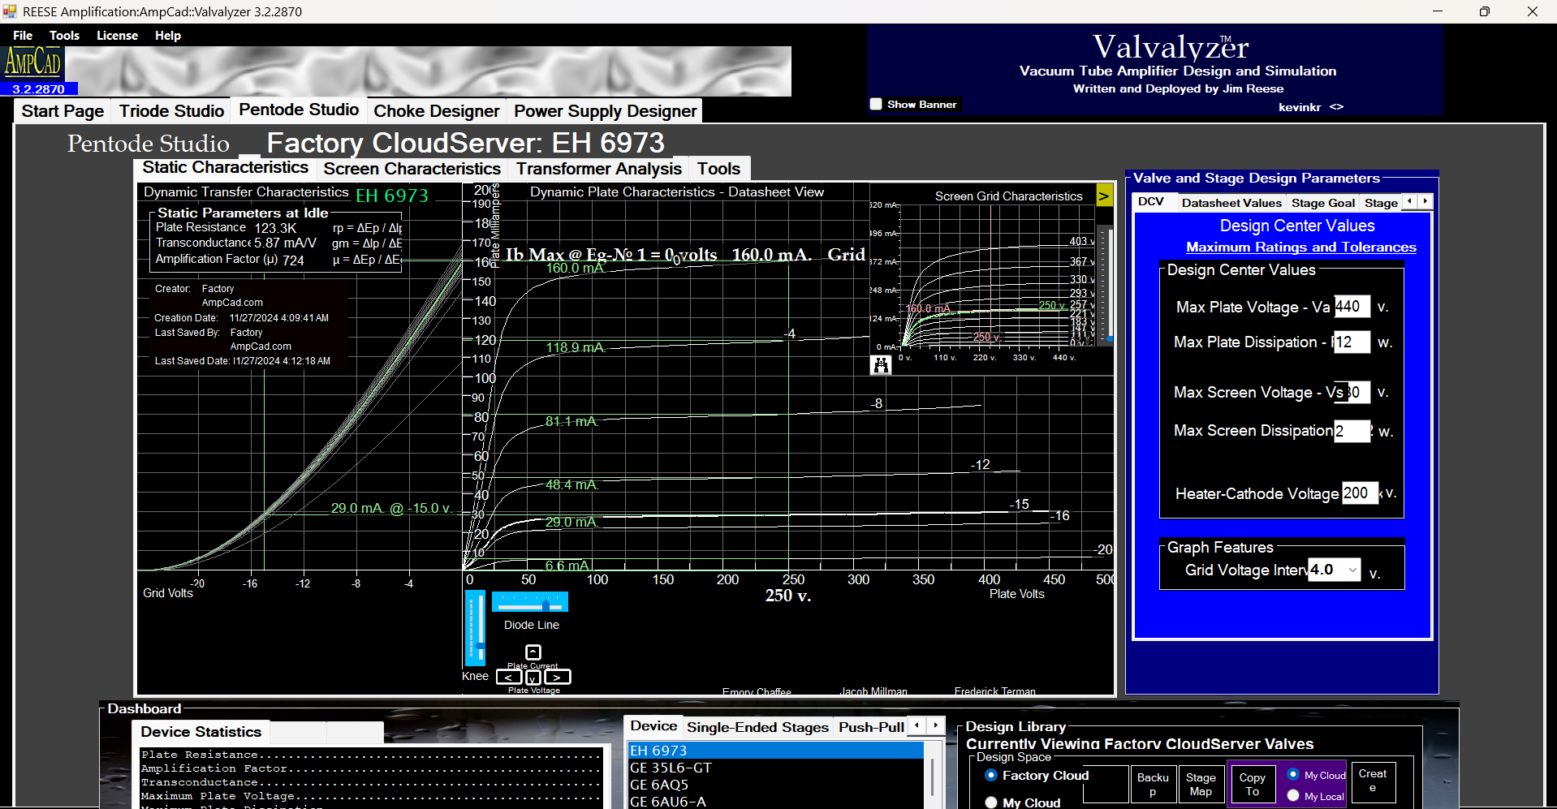Click the Plate Current down arrow button

click(533, 678)
